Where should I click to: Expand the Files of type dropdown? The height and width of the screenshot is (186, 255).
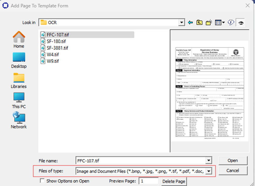[x=208, y=171]
